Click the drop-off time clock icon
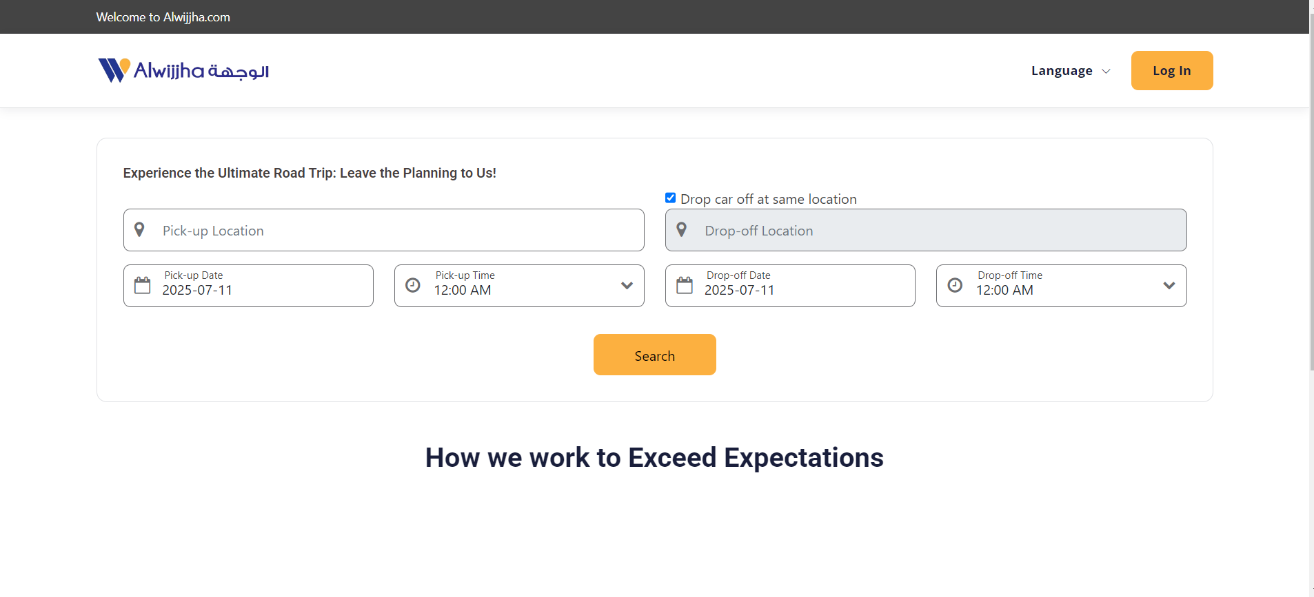The width and height of the screenshot is (1314, 597). point(955,285)
